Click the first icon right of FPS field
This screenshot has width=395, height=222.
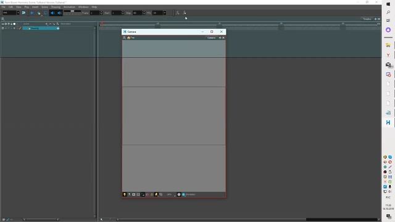[178, 12]
